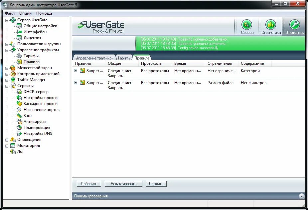Click the Мониторинг chart icon
Viewport: 308px width, 210px height.
coord(13,146)
